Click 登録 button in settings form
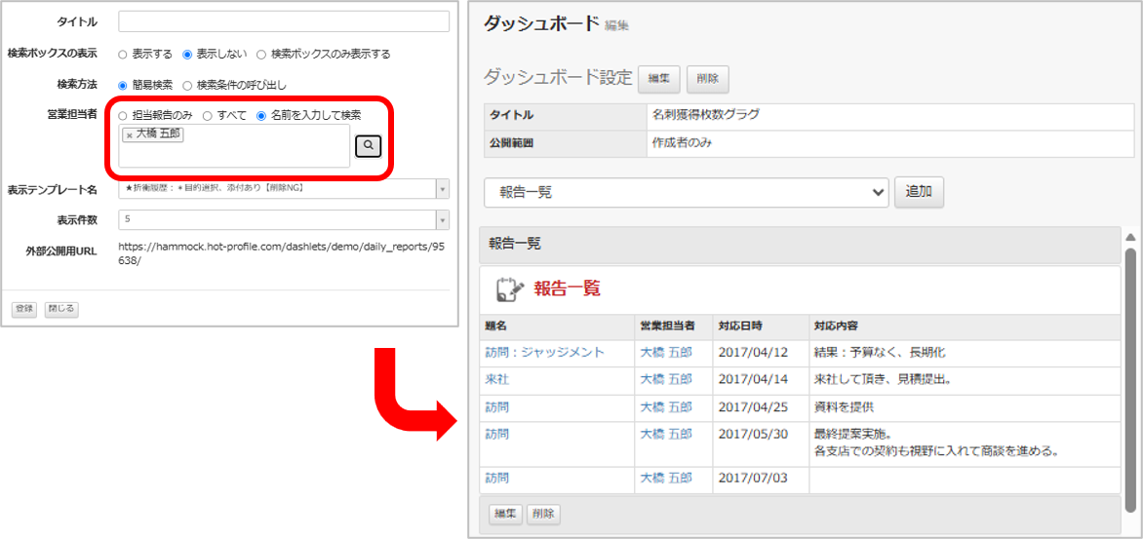The image size is (1143, 539). (24, 308)
